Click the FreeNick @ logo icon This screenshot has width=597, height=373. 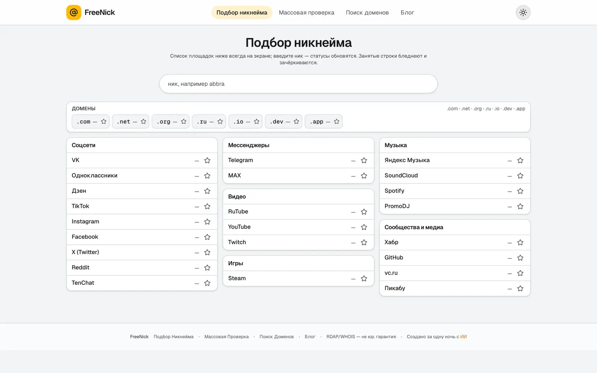(74, 12)
